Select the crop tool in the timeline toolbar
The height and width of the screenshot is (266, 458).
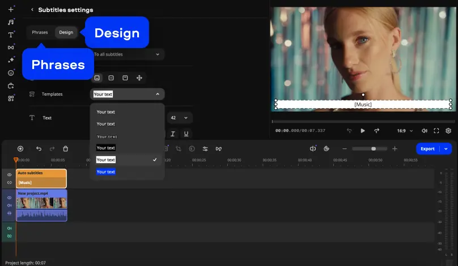coord(179,149)
